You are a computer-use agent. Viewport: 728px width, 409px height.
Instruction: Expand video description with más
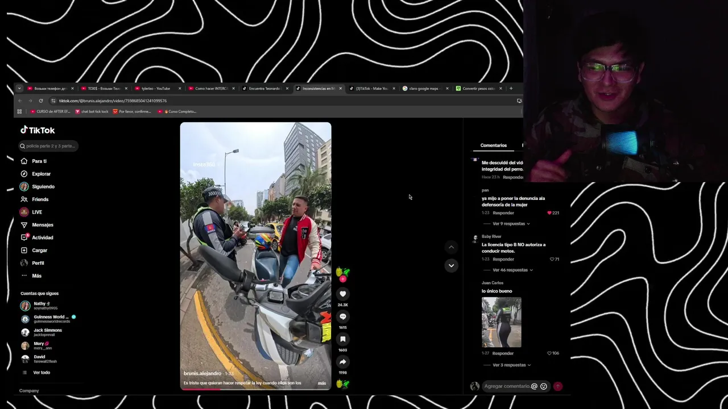point(322,383)
